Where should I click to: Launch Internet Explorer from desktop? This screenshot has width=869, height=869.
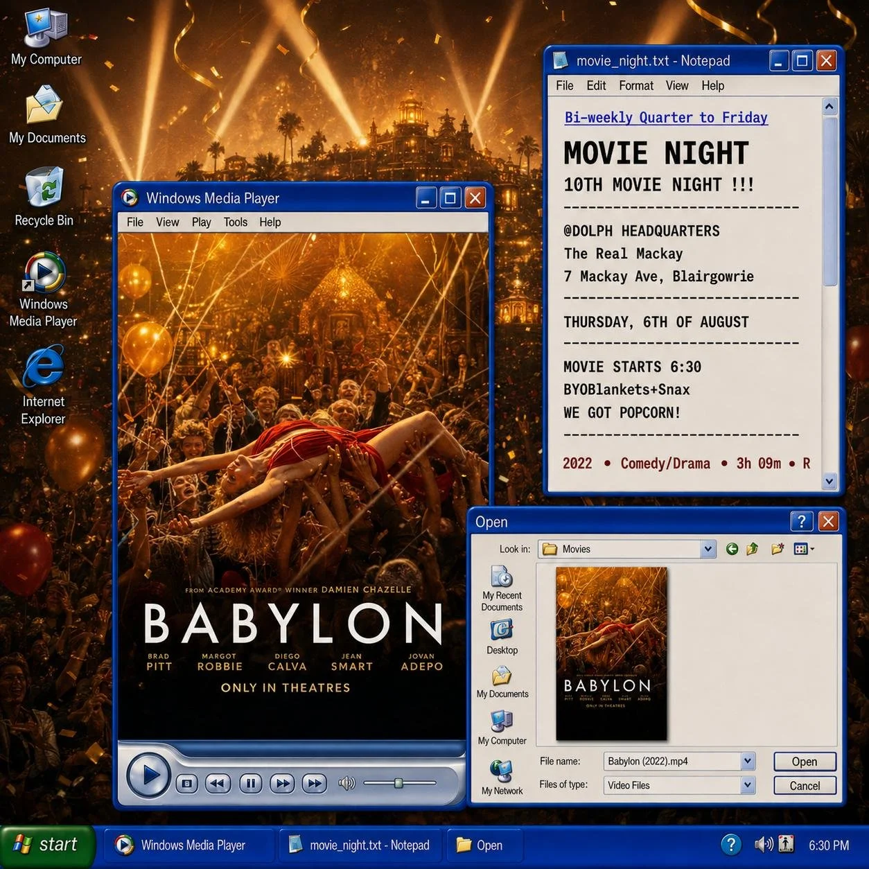[43, 385]
